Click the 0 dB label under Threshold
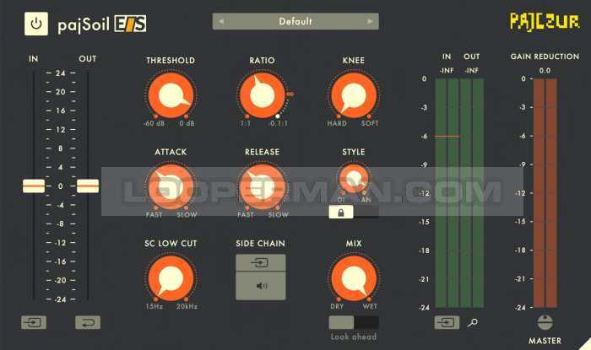Screen dimensions: 591x350 tap(187, 123)
